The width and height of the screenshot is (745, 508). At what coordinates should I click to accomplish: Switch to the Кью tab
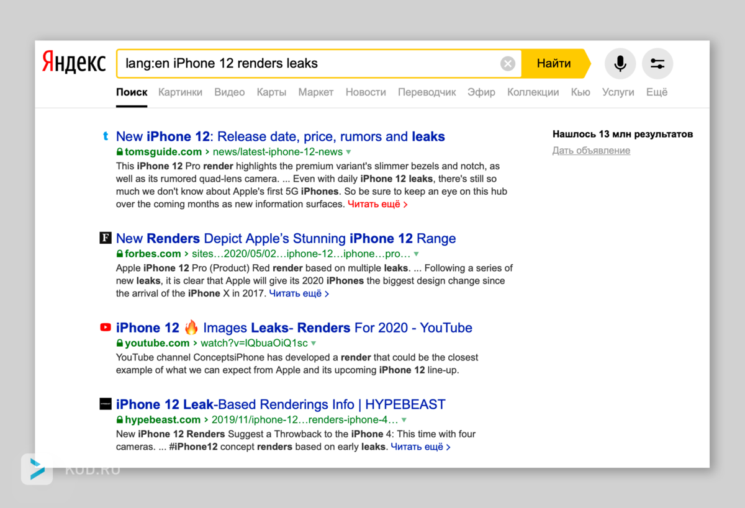(x=580, y=92)
